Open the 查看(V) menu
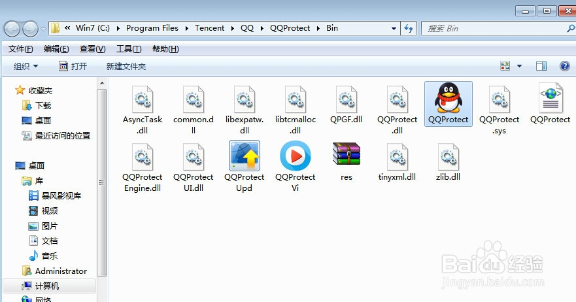Screen dimensions: 576x302 93,49
